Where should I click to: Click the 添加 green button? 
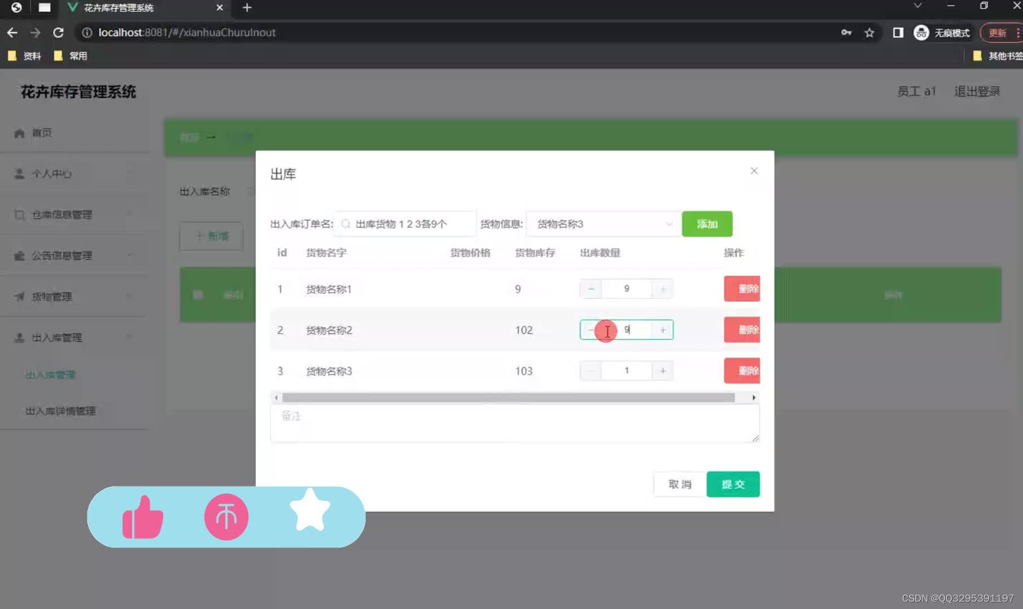click(707, 224)
